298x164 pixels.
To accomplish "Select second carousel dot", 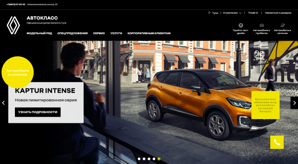I will point(144,159).
